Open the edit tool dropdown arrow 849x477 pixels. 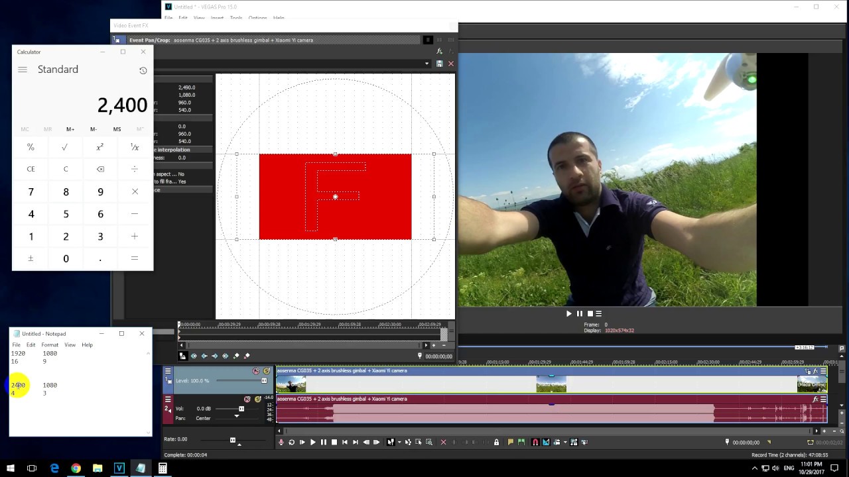click(x=398, y=442)
